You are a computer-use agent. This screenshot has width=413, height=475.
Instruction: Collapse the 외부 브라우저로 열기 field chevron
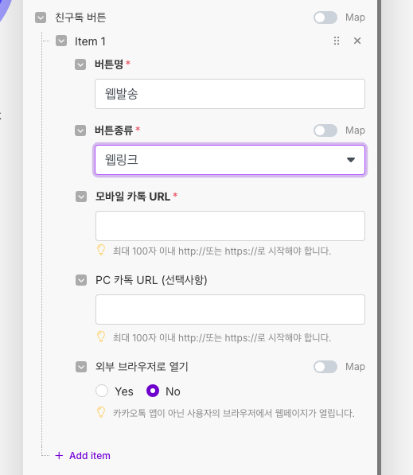click(81, 367)
